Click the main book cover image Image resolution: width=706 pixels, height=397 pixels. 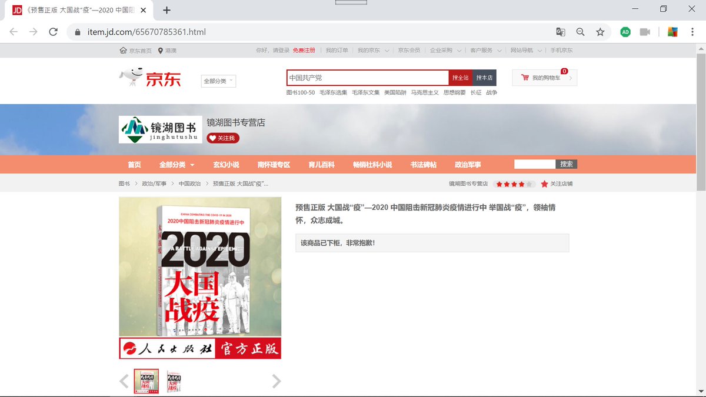coord(200,278)
